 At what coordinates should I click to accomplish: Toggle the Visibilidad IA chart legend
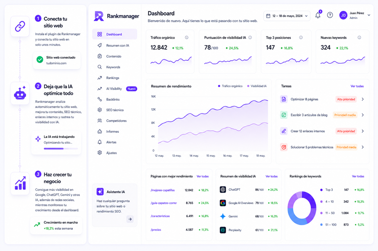tap(257, 86)
